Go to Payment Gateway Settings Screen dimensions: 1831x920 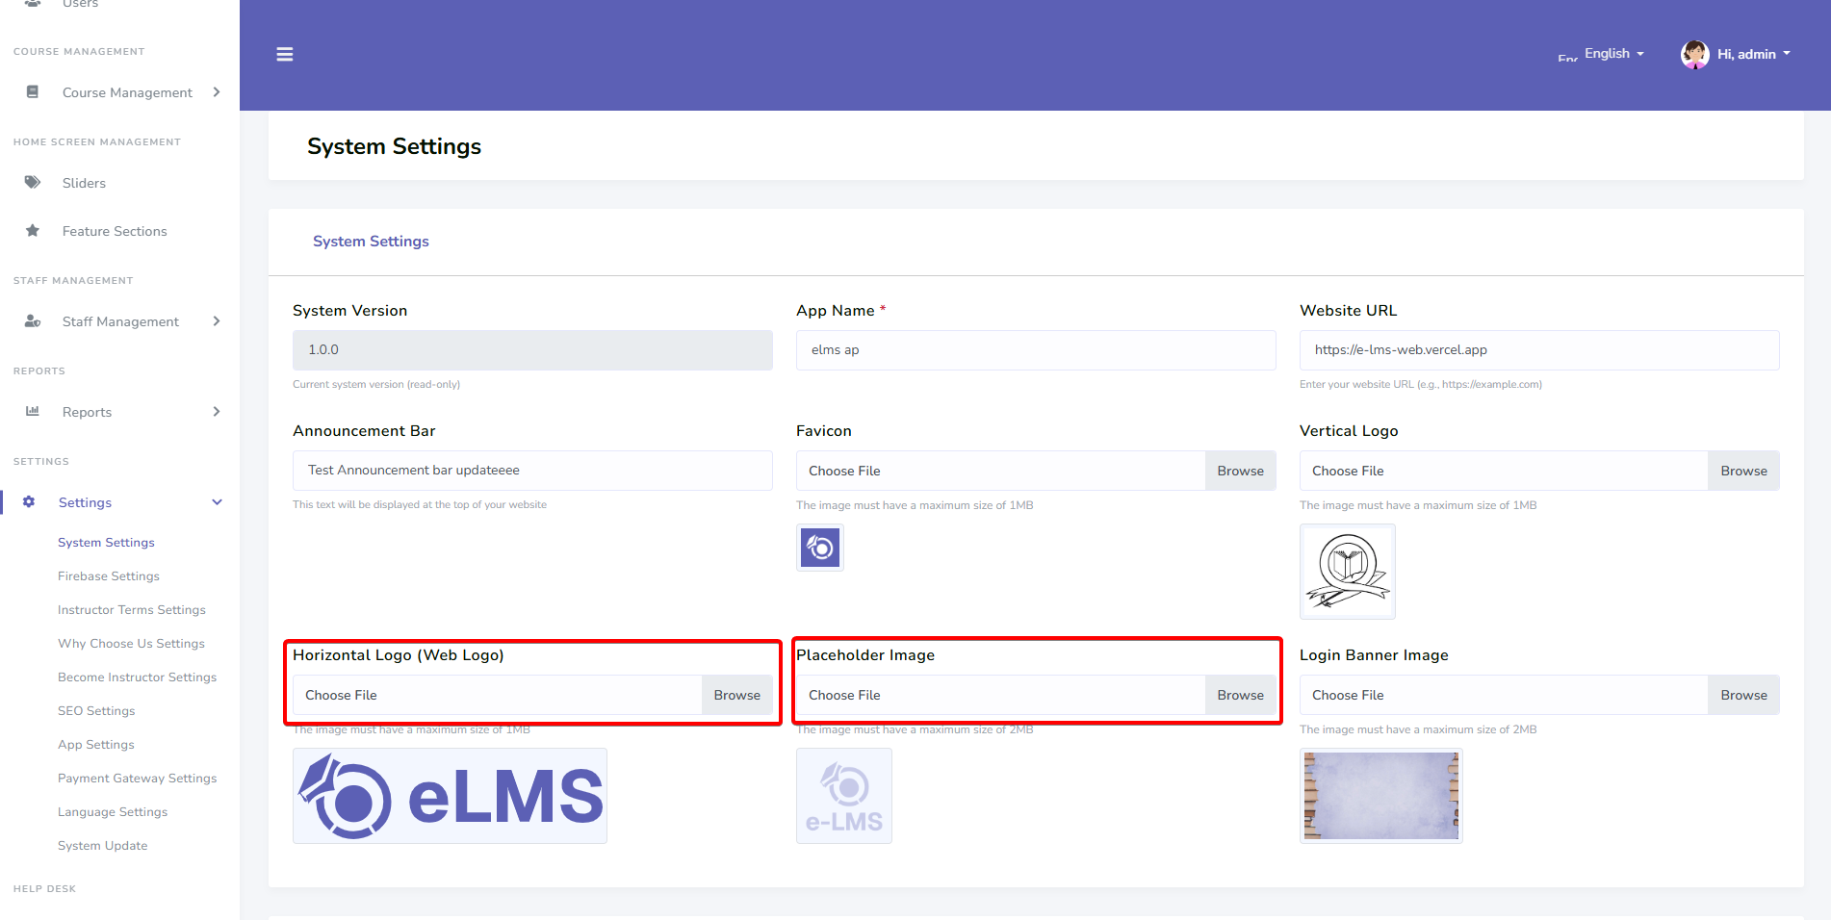(137, 779)
